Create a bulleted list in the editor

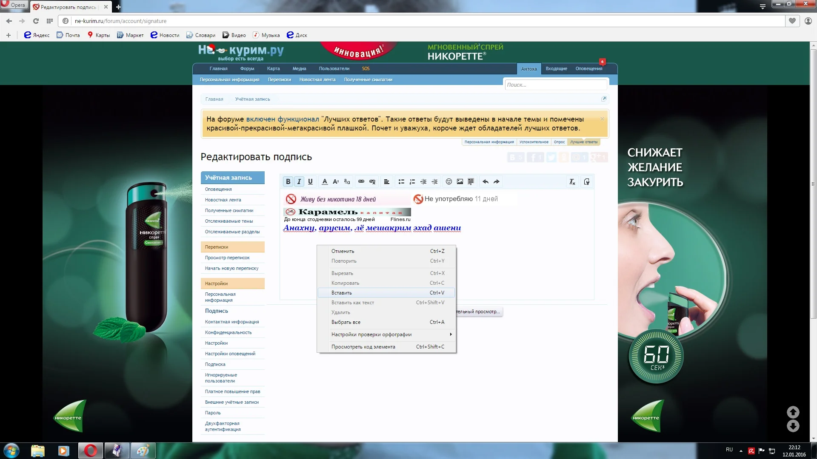coord(401,181)
